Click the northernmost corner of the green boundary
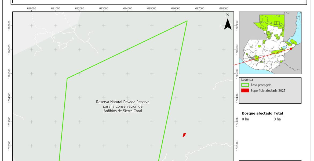314x161 pixels. pos(187,21)
